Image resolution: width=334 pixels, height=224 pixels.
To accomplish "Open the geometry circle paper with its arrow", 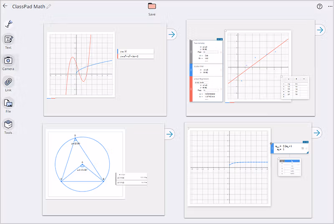I will pyautogui.click(x=170, y=134).
